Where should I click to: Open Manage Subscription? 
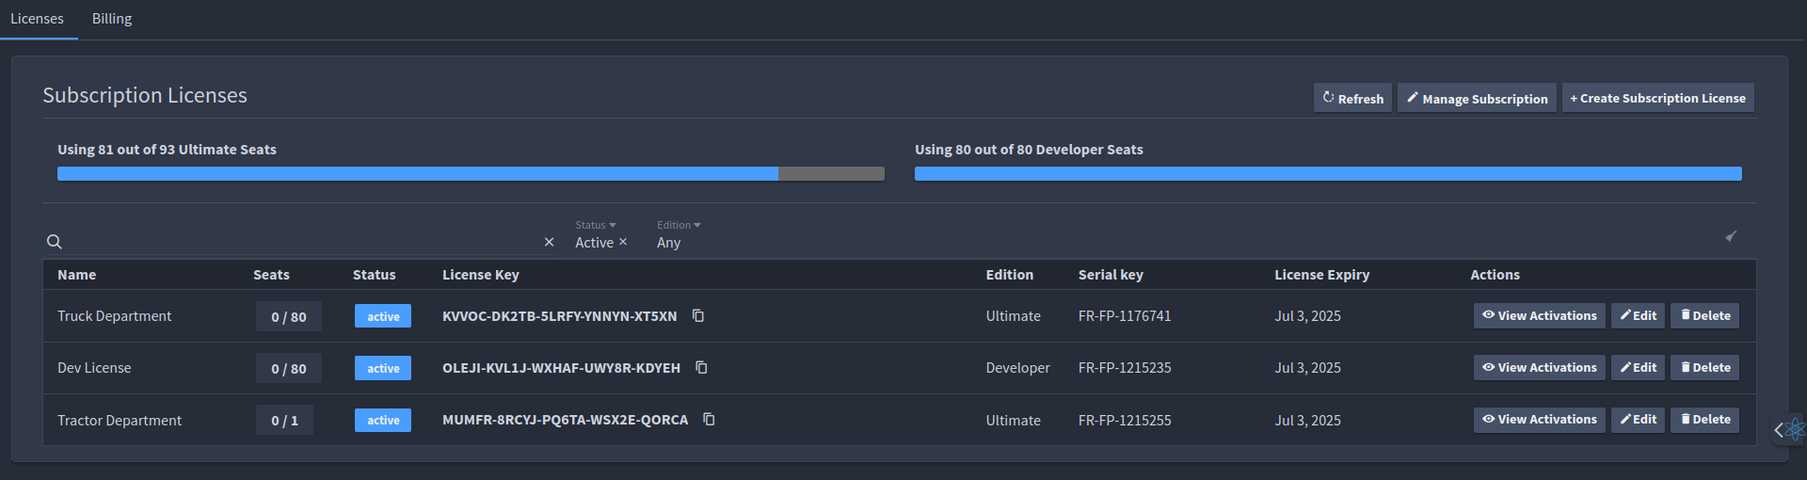click(x=1477, y=98)
